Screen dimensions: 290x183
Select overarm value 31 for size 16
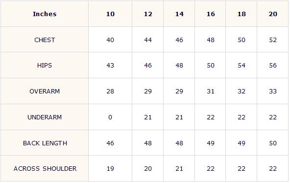pyautogui.click(x=211, y=91)
